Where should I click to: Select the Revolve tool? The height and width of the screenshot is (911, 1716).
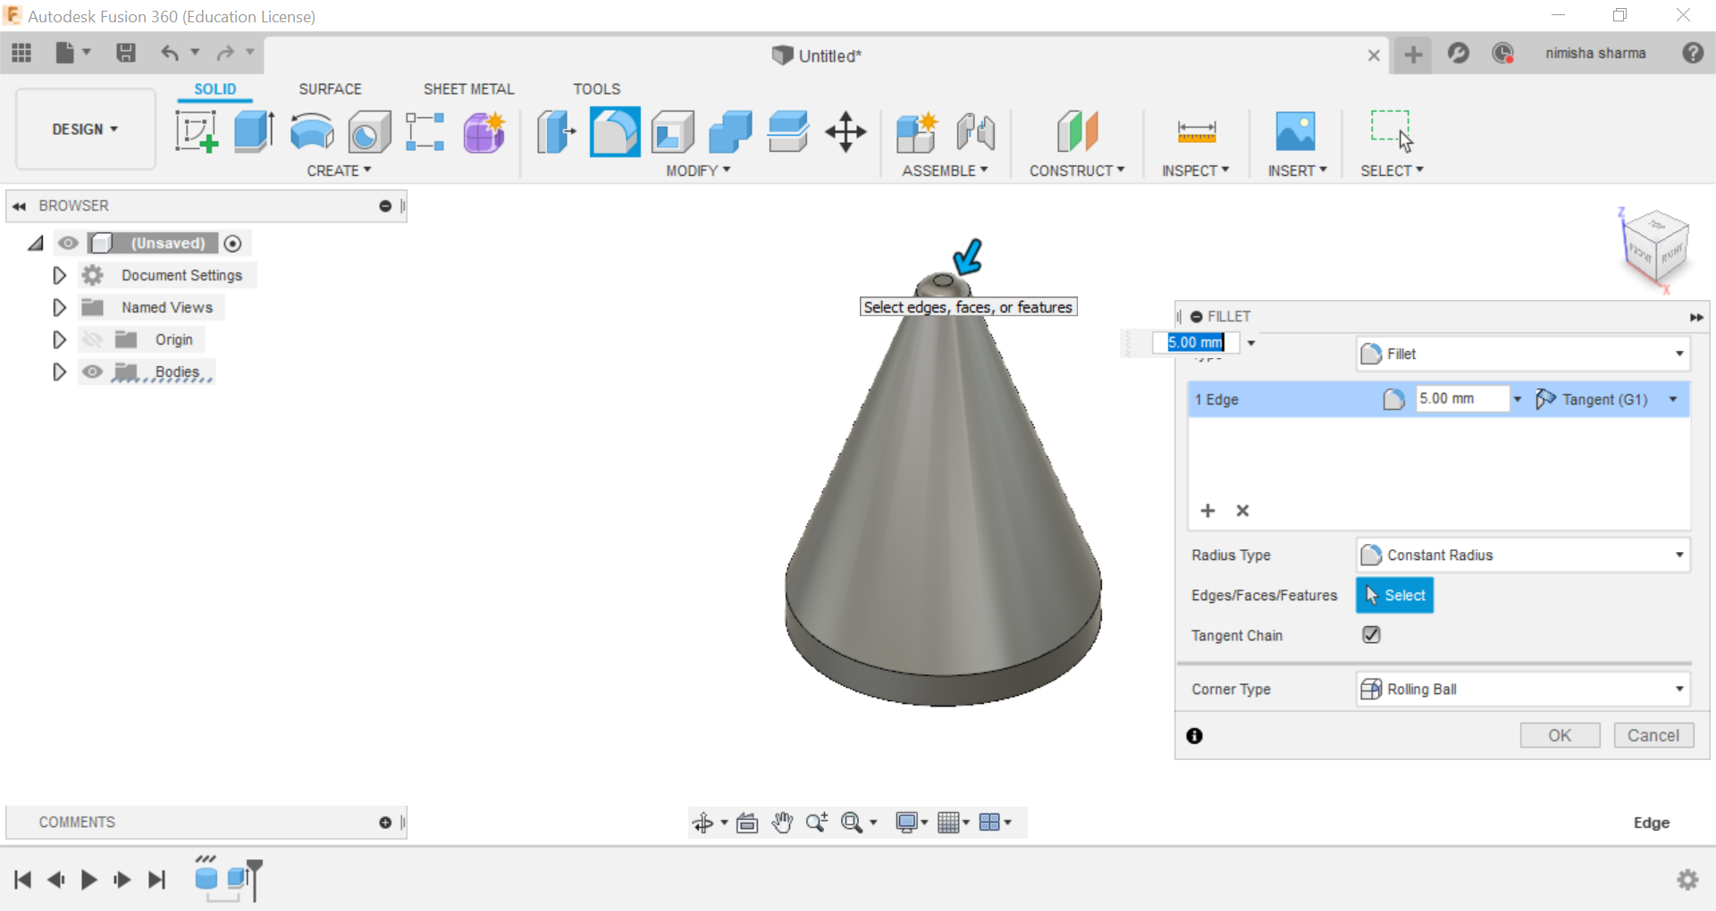pos(312,131)
